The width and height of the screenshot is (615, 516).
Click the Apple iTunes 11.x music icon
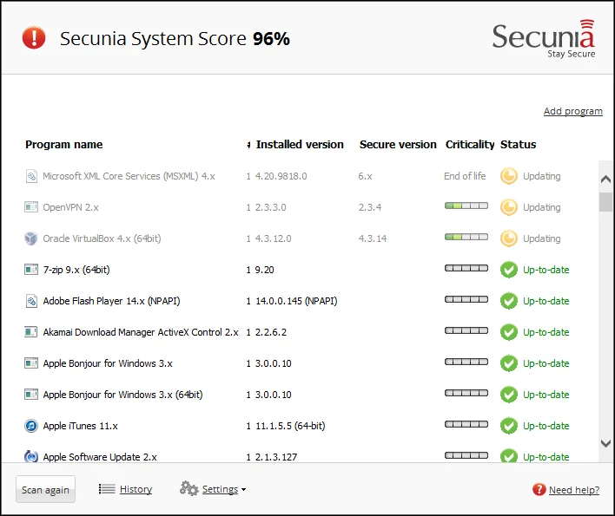point(31,426)
